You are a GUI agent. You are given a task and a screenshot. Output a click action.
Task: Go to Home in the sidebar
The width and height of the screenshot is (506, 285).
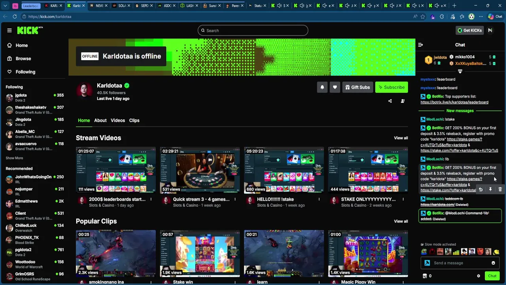17,45
